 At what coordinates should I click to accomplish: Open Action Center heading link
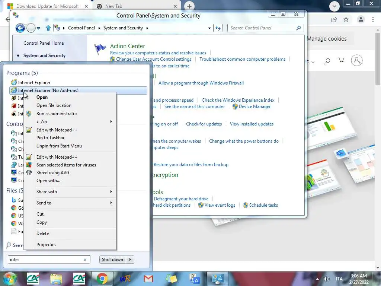coord(128,46)
